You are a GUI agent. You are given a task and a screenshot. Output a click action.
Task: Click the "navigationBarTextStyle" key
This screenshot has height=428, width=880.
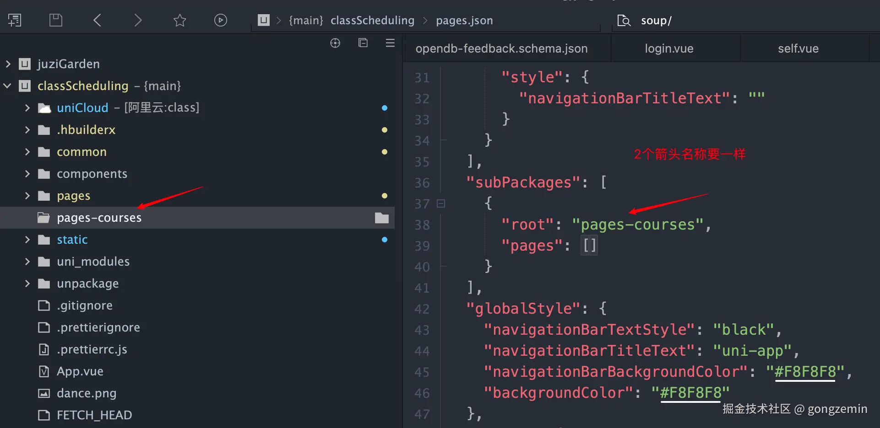[590, 330]
